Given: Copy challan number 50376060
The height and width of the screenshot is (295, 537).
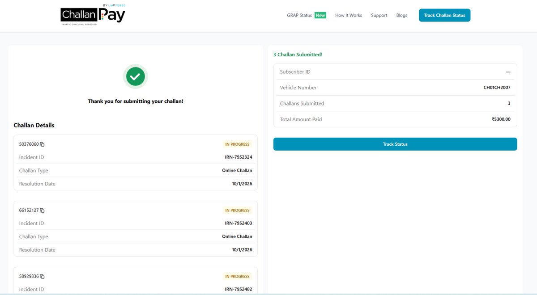Looking at the screenshot, I should click(x=43, y=144).
